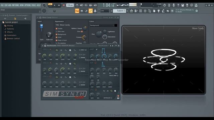Toggle the auto-scrolling arrow icon
Viewport: 214px width, 120px height.
82,11
